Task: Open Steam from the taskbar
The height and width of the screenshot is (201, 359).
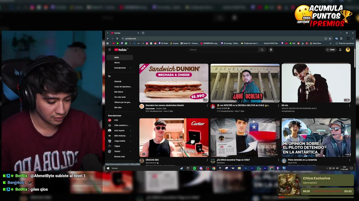Action: pyautogui.click(x=181, y=168)
